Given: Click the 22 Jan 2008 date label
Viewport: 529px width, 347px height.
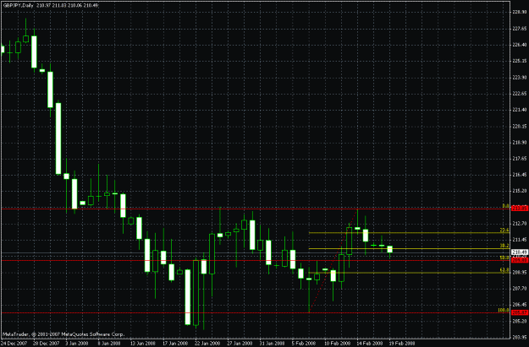Looking at the screenshot, I should click(x=207, y=344).
